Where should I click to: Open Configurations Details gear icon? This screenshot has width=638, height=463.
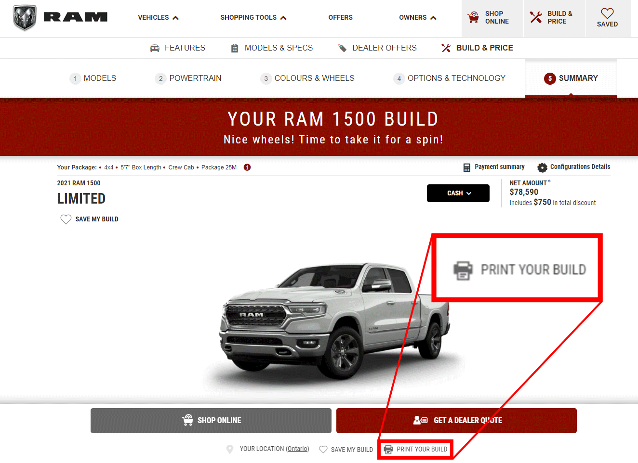(x=542, y=167)
